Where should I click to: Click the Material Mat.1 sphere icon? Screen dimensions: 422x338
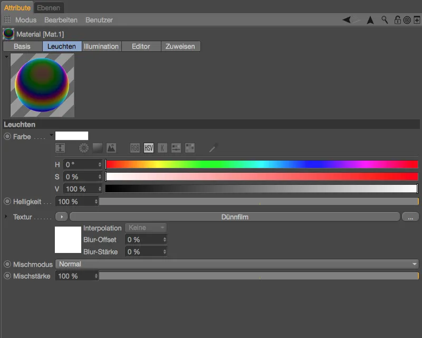coord(8,34)
